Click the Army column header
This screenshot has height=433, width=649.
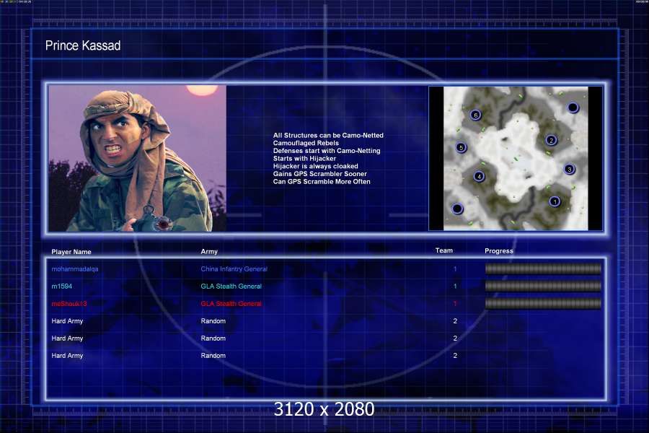pos(209,252)
